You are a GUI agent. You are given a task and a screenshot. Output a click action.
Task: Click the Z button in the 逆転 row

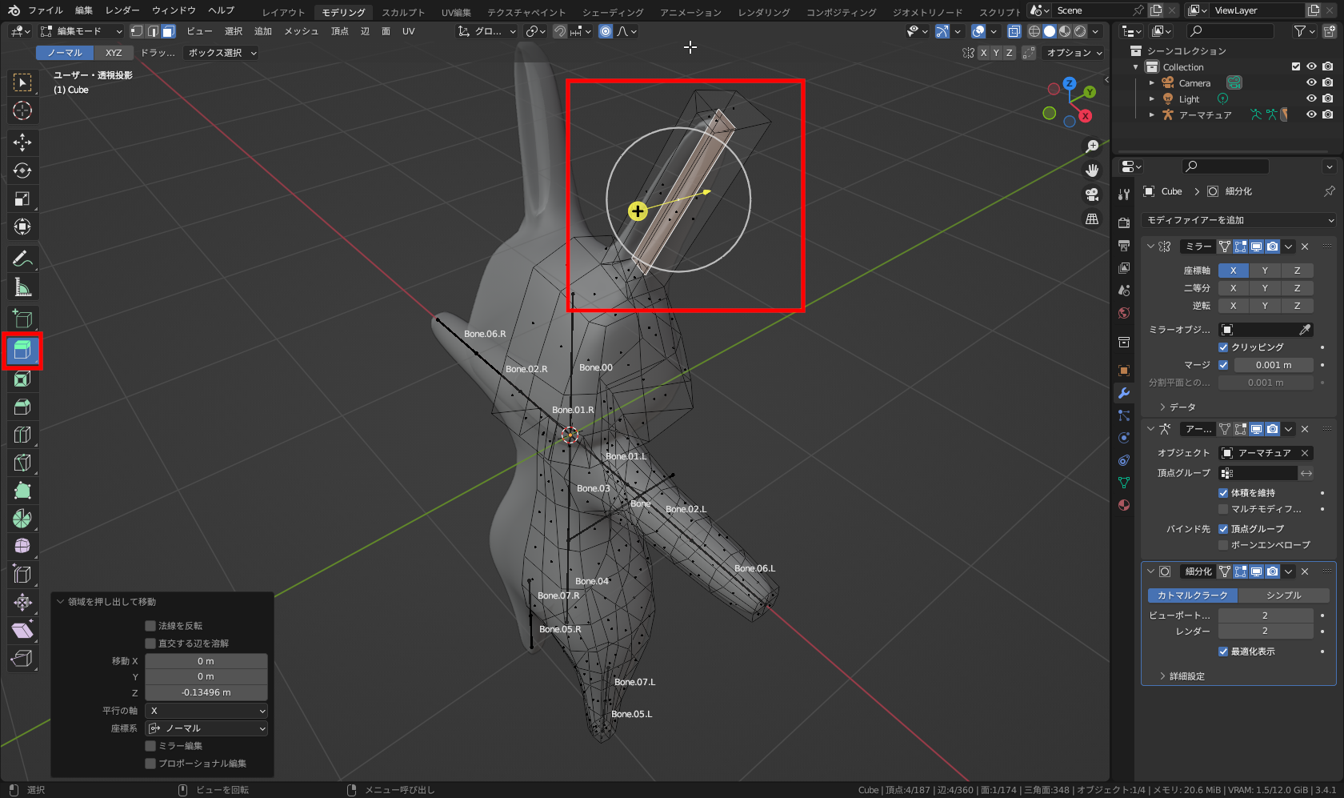click(1297, 306)
